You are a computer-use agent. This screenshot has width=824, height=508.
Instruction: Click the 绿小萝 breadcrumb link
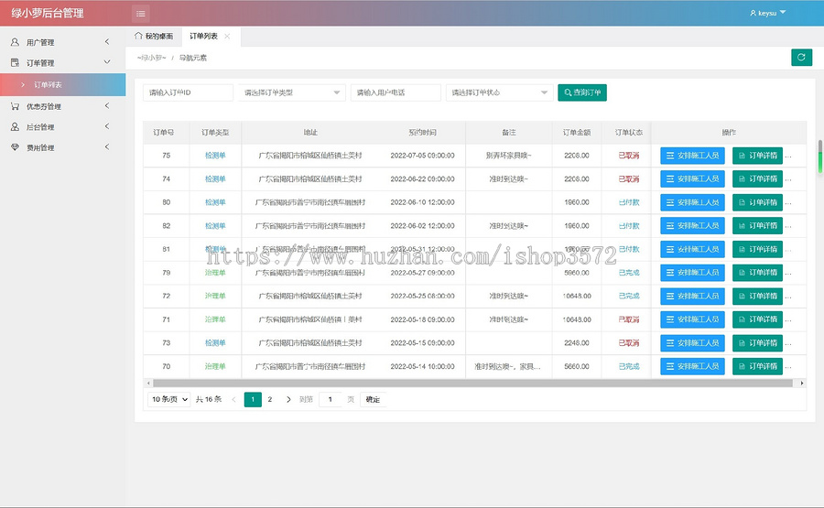pyautogui.click(x=151, y=58)
